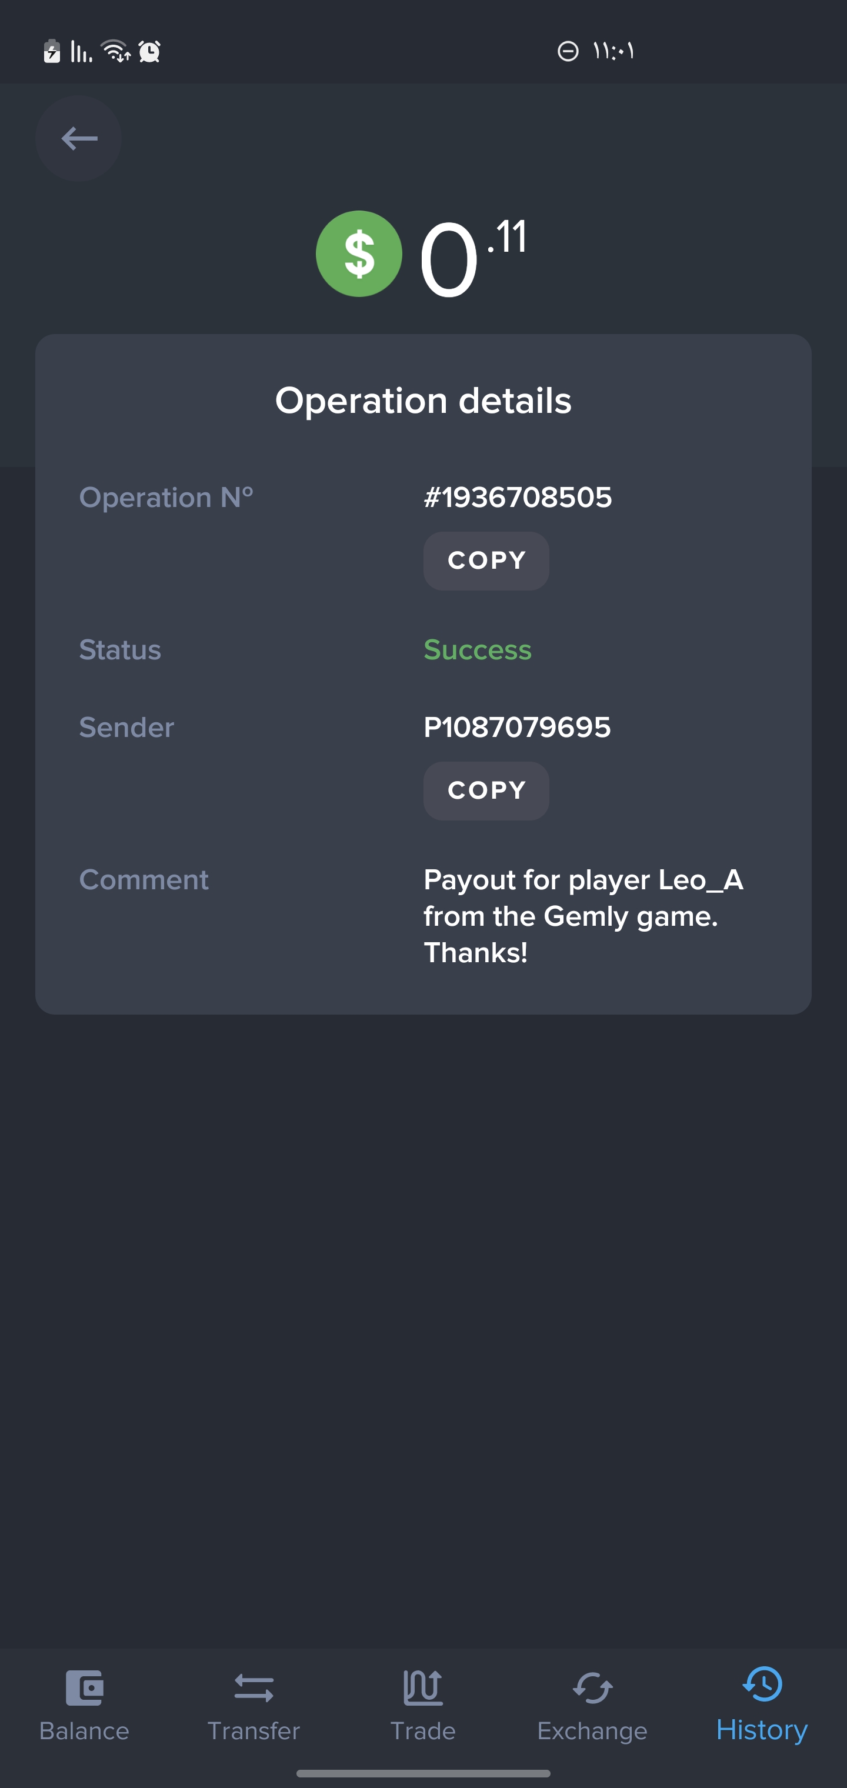Tap the alarm clock status icon
The width and height of the screenshot is (847, 1788).
pyautogui.click(x=149, y=51)
